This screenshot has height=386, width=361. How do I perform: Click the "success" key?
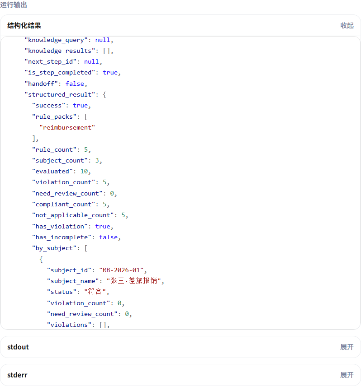click(x=48, y=106)
